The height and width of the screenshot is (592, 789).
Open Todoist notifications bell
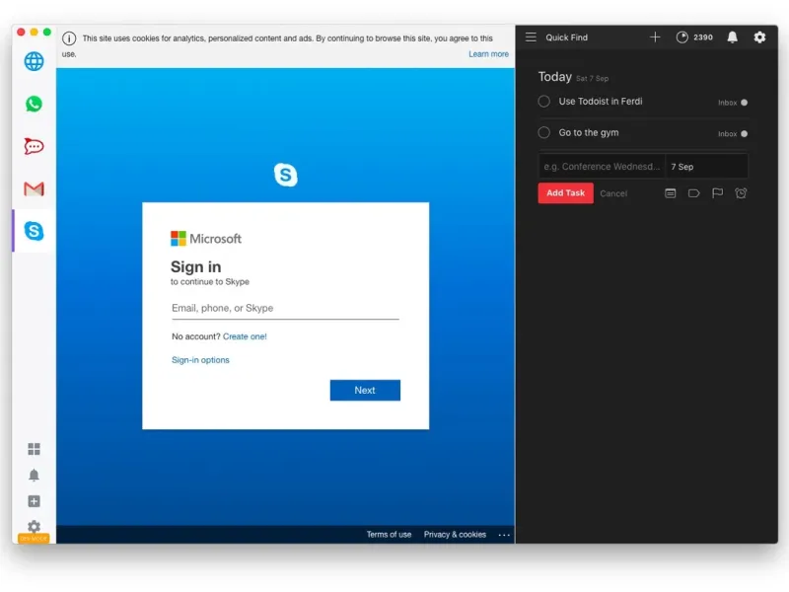pyautogui.click(x=732, y=37)
